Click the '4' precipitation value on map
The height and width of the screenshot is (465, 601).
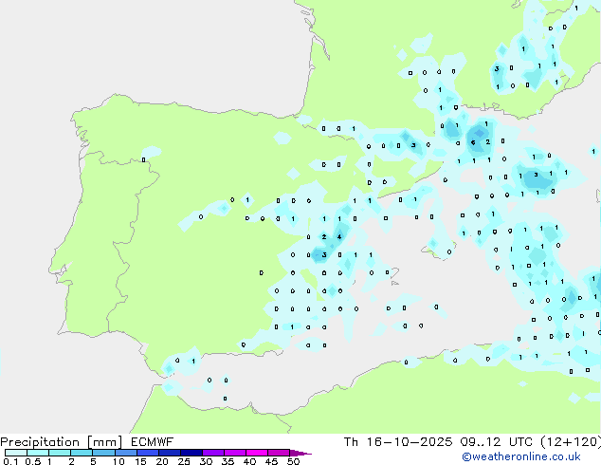(339, 236)
